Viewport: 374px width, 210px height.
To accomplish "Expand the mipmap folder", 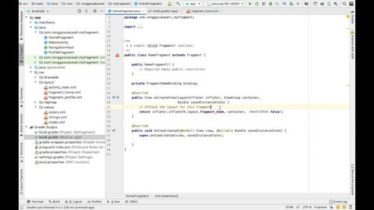I will tap(36, 103).
